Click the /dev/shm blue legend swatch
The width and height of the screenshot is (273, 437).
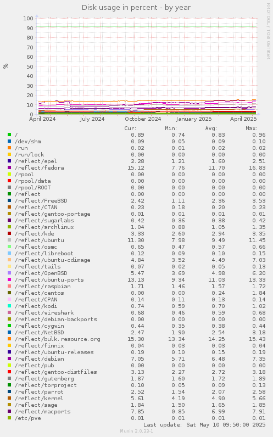(x=9, y=141)
